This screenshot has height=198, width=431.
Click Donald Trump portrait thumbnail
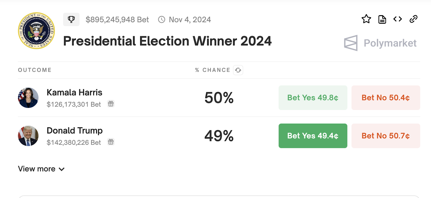28,136
